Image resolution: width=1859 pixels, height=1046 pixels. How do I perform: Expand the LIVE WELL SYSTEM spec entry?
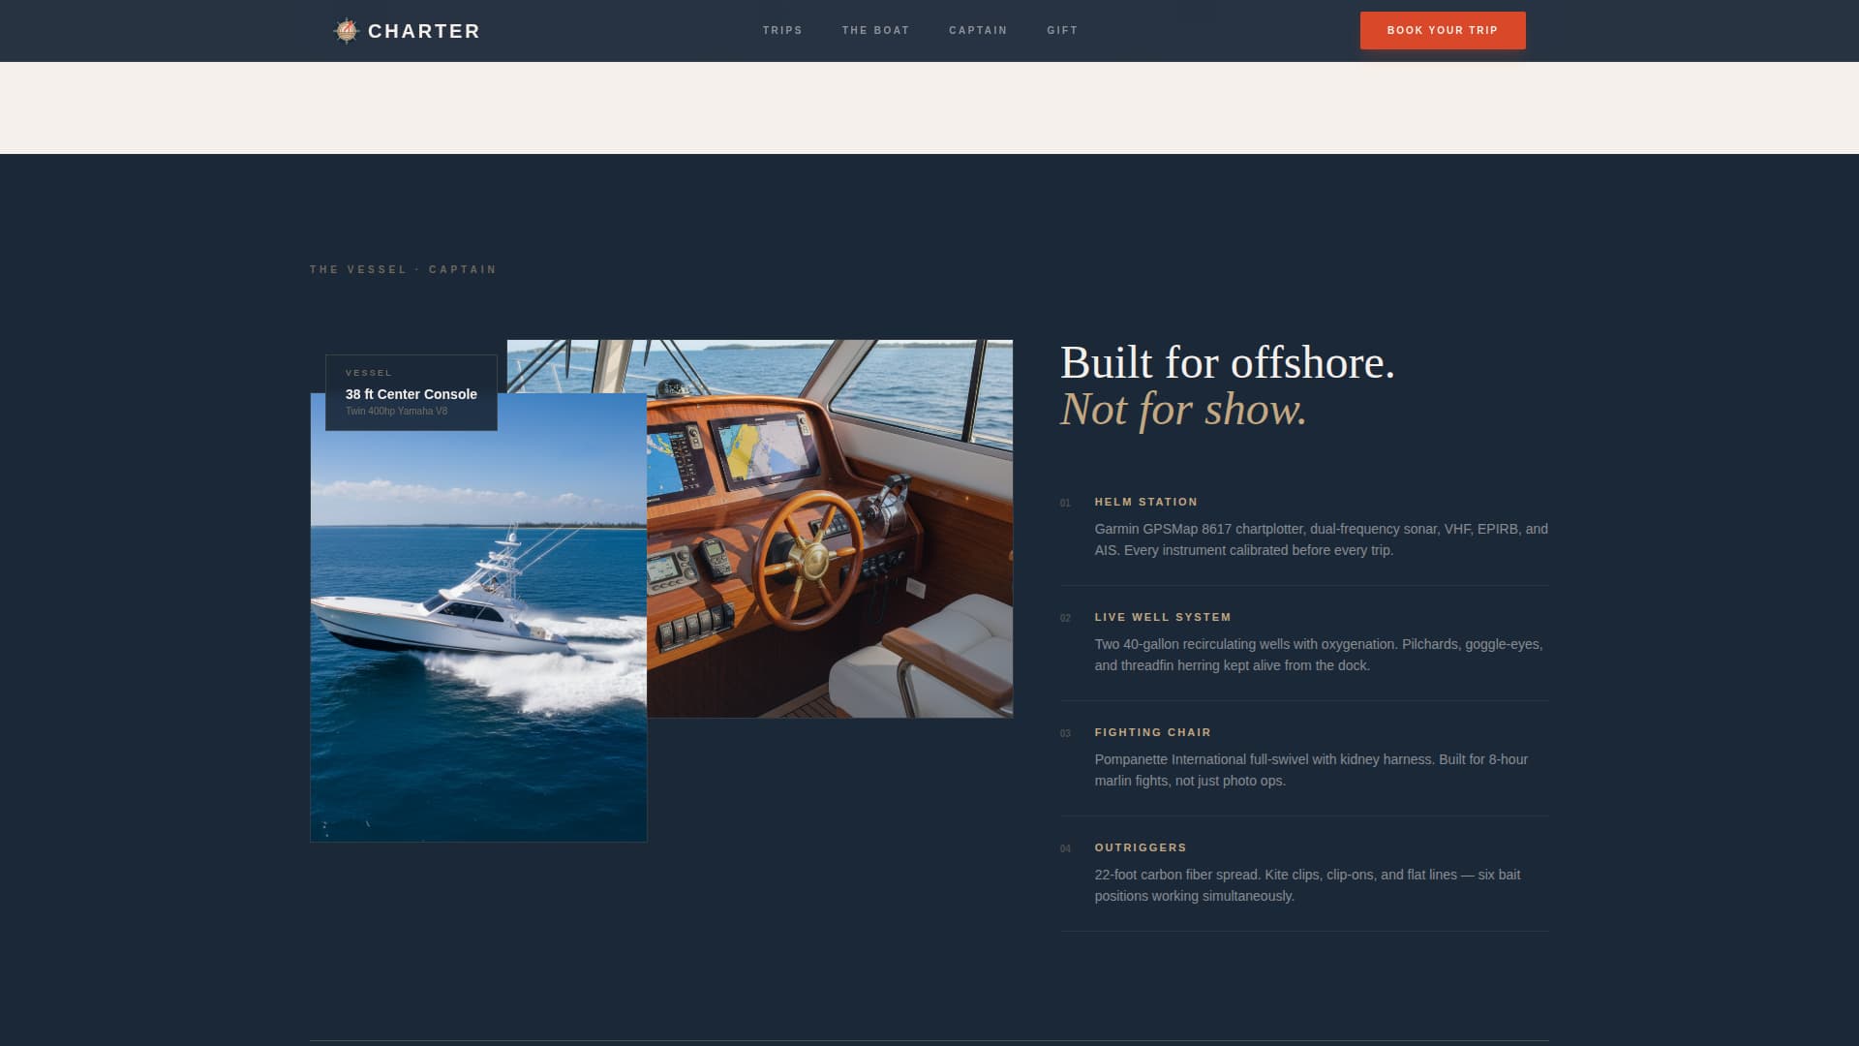[x=1162, y=617]
